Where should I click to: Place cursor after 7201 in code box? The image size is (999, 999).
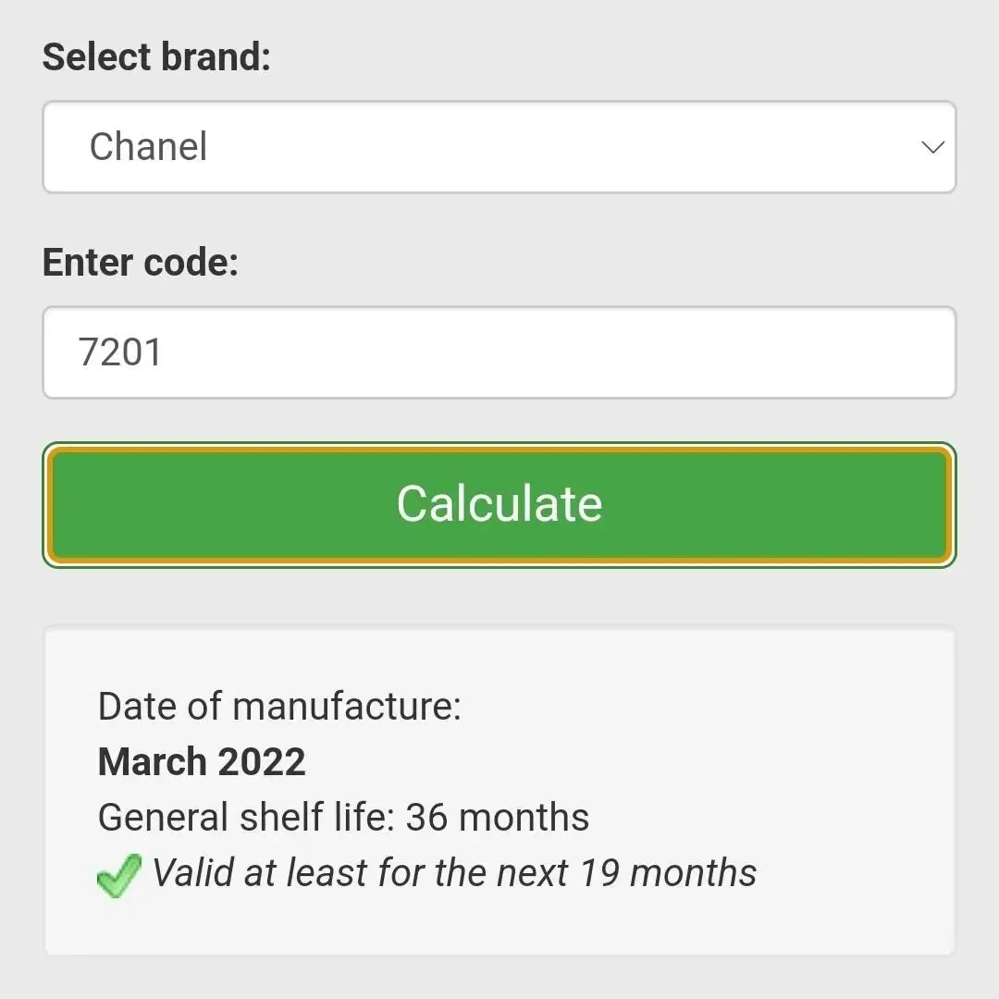tap(165, 352)
